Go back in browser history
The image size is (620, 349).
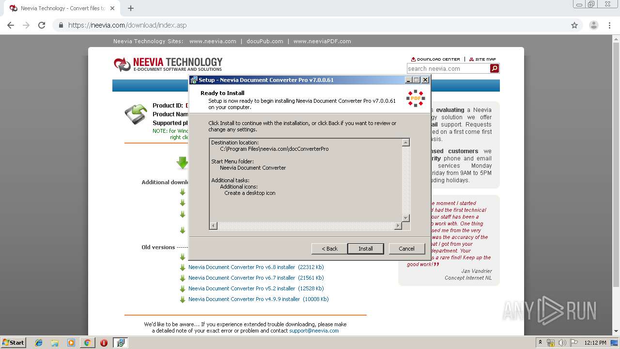pos(11,25)
